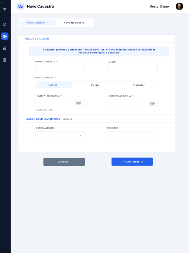Click the Novo Cadastro header users icon

[20, 6]
